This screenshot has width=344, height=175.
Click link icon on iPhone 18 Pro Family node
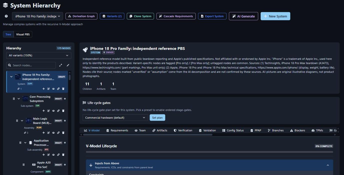pyautogui.click(x=58, y=89)
